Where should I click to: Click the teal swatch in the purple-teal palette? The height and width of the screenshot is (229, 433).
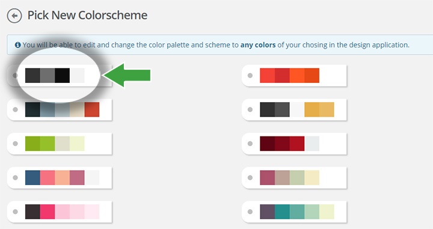282,212
